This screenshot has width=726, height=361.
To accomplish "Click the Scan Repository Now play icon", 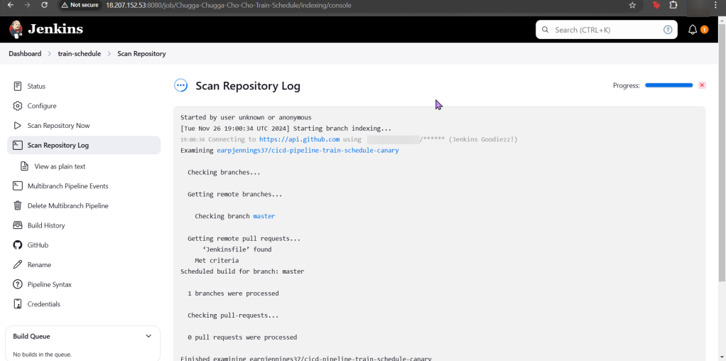I will [18, 126].
